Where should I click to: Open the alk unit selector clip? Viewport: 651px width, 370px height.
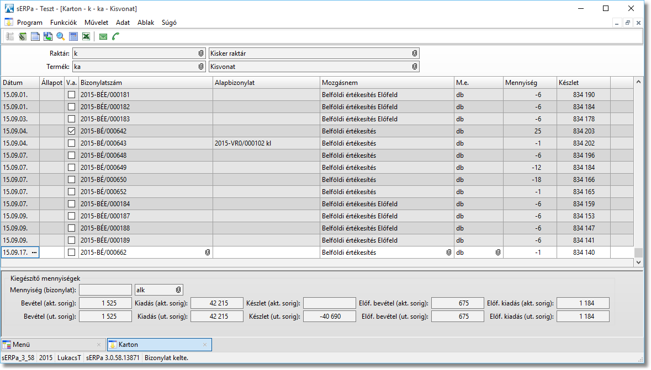pos(178,290)
